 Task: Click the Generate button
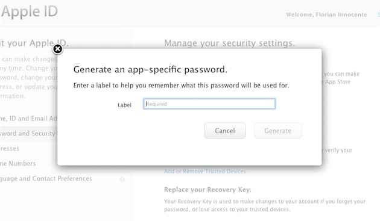277,131
